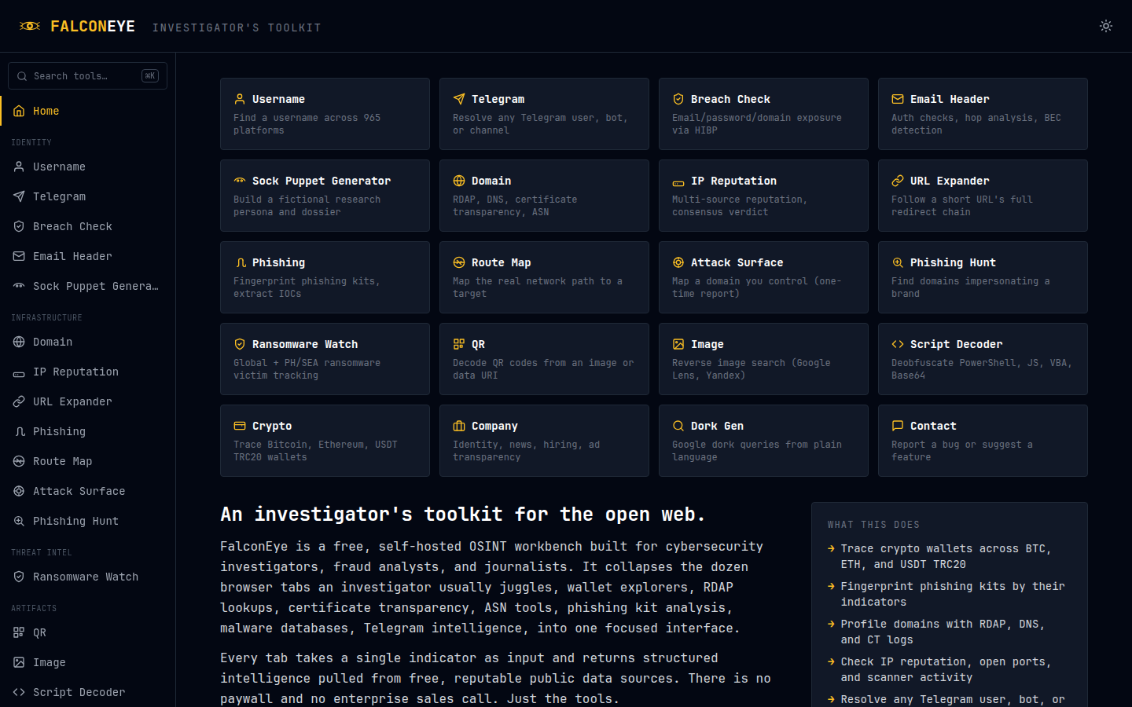Click the Ransomware Watch shield icon in sidebar

[19, 577]
